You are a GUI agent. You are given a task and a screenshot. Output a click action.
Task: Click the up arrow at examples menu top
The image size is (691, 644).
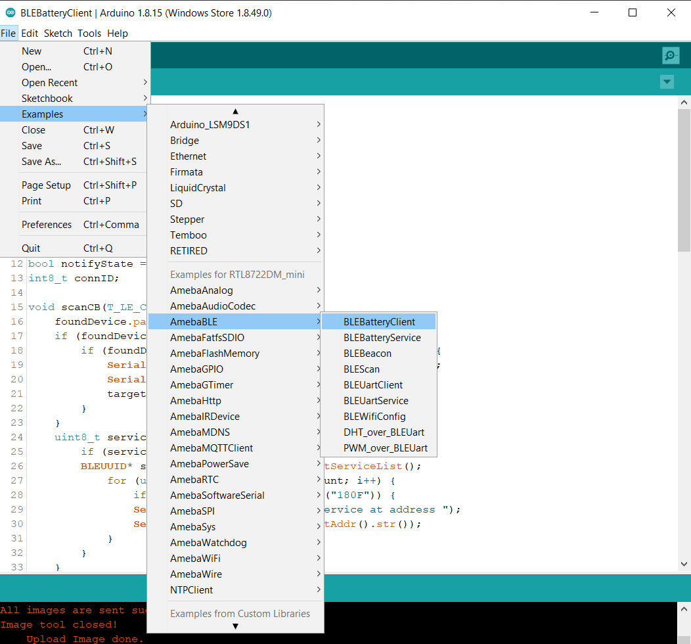tap(235, 112)
